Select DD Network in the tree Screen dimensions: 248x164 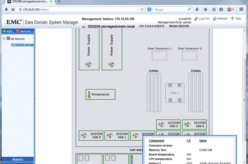(17, 39)
